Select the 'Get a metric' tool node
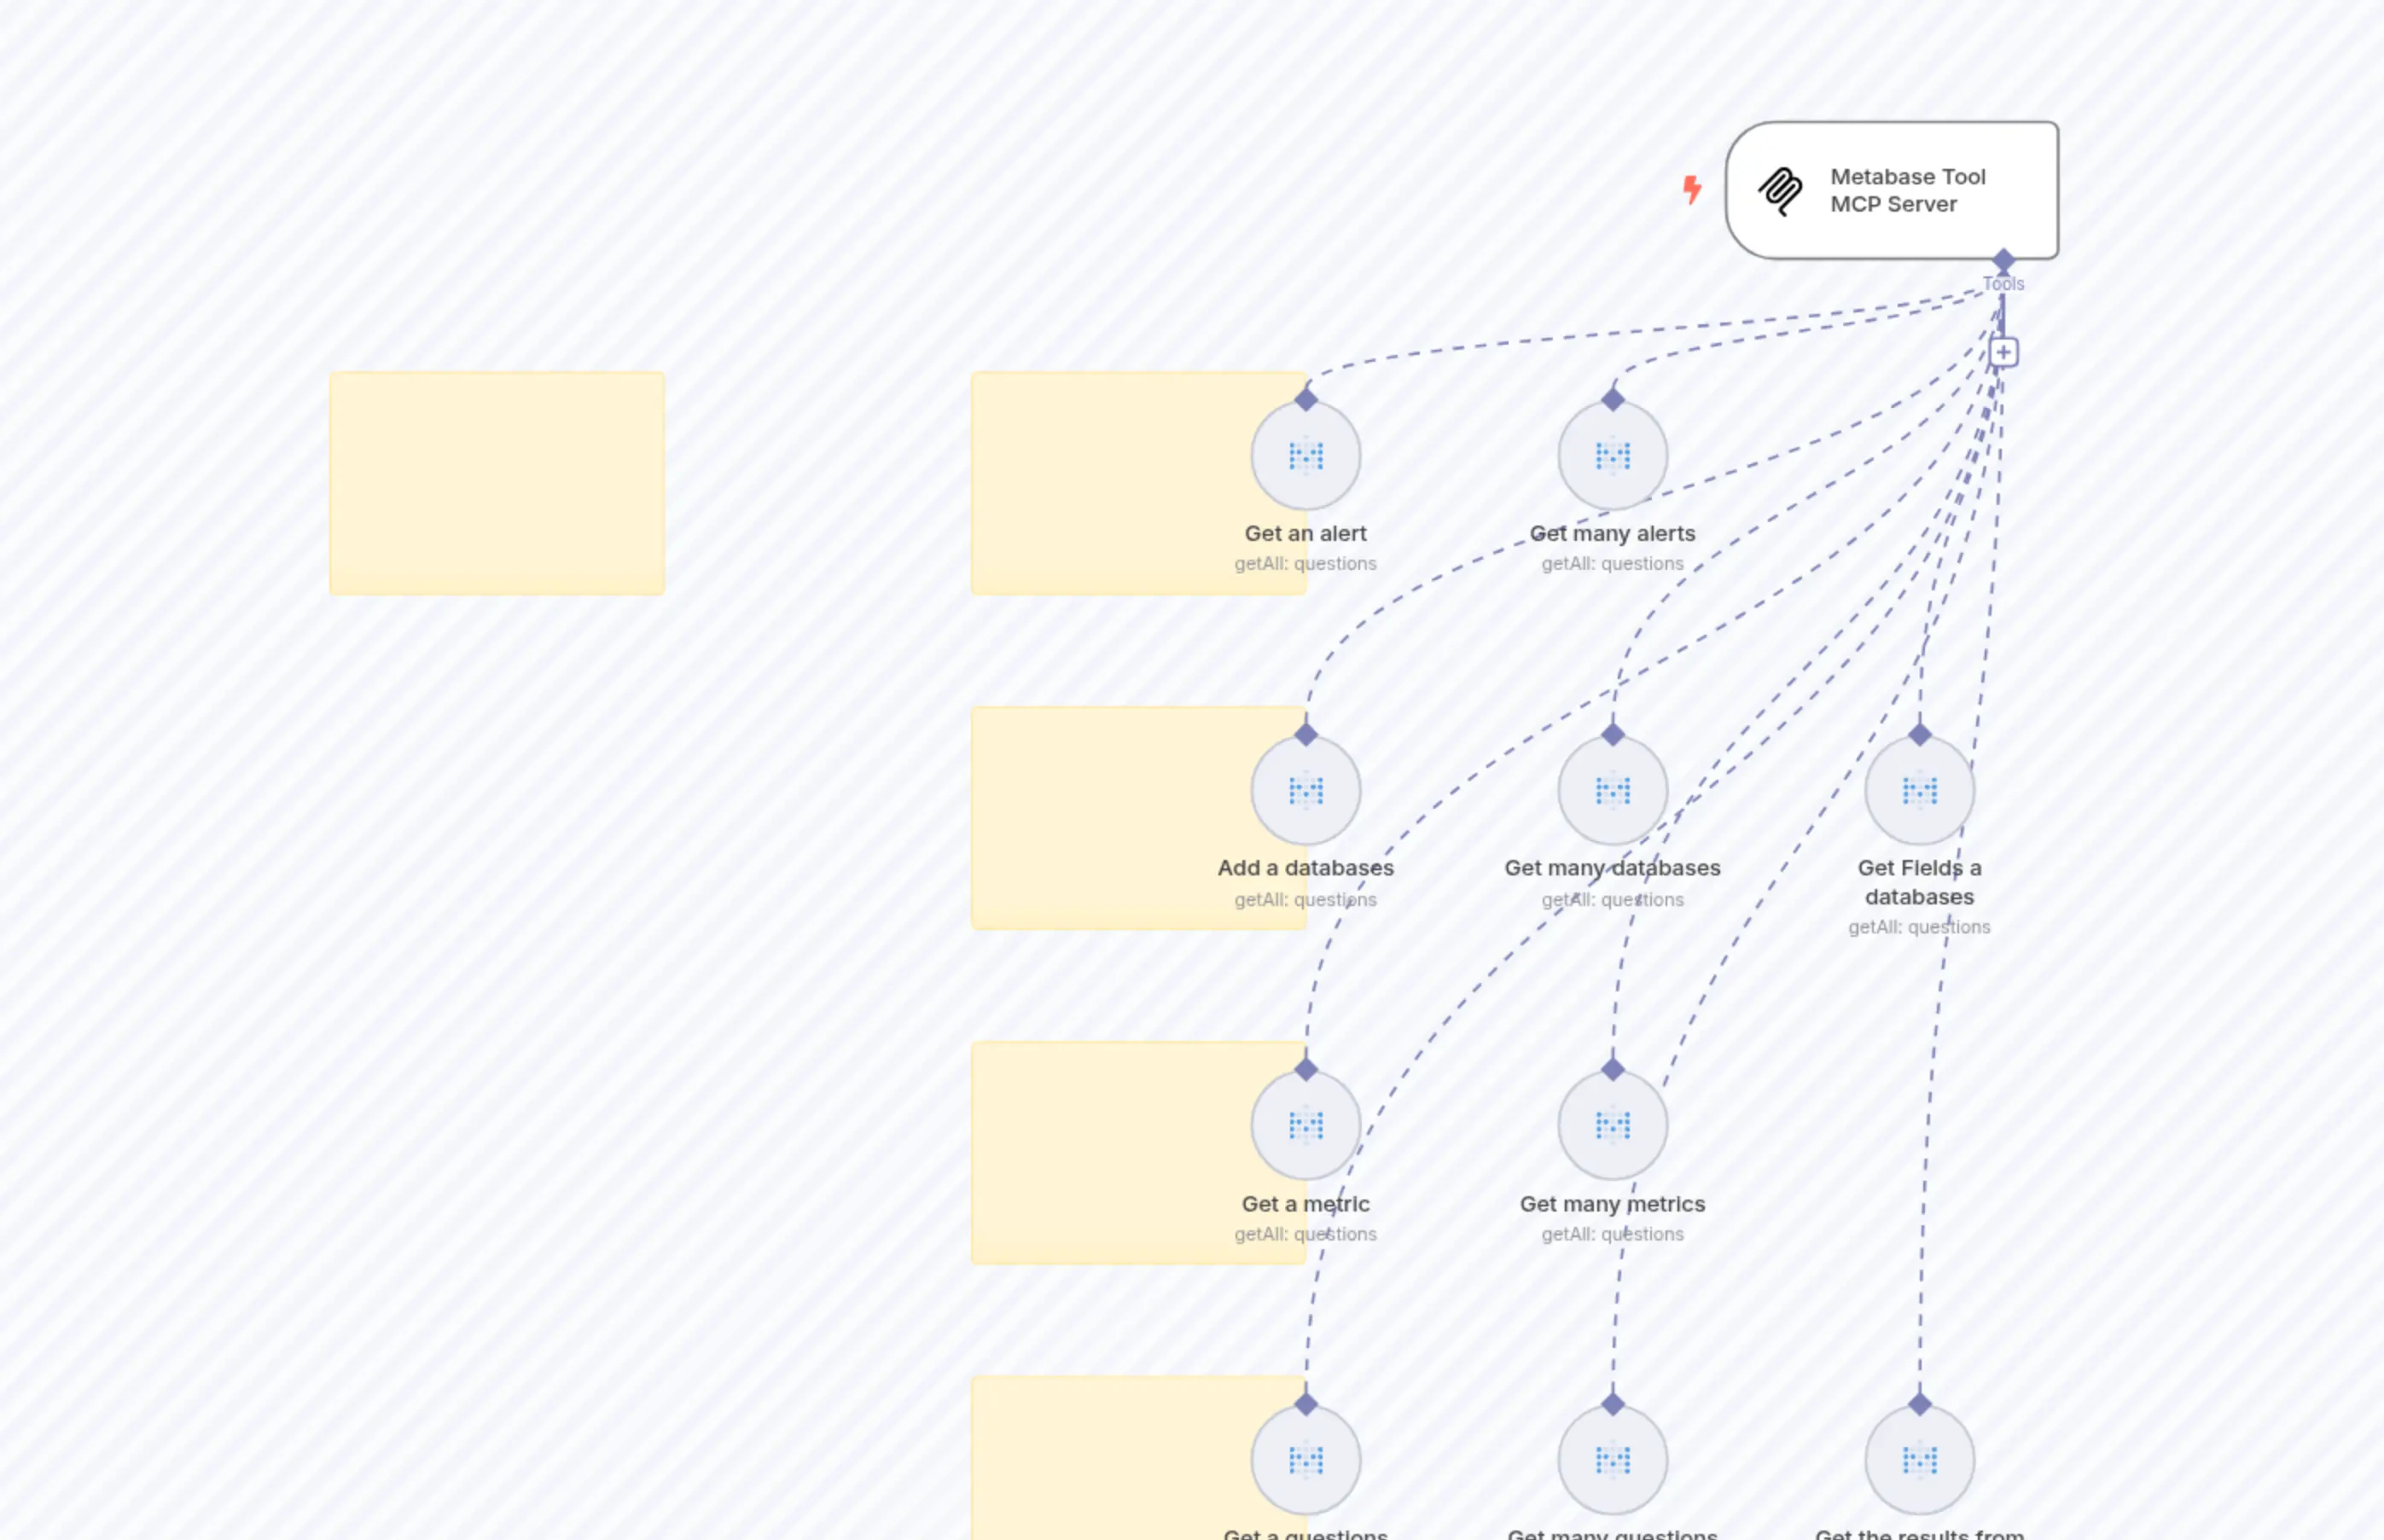The height and width of the screenshot is (1540, 2384). [1306, 1125]
